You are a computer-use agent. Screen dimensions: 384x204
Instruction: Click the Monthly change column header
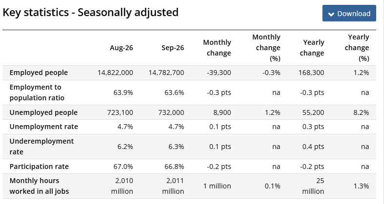point(217,48)
